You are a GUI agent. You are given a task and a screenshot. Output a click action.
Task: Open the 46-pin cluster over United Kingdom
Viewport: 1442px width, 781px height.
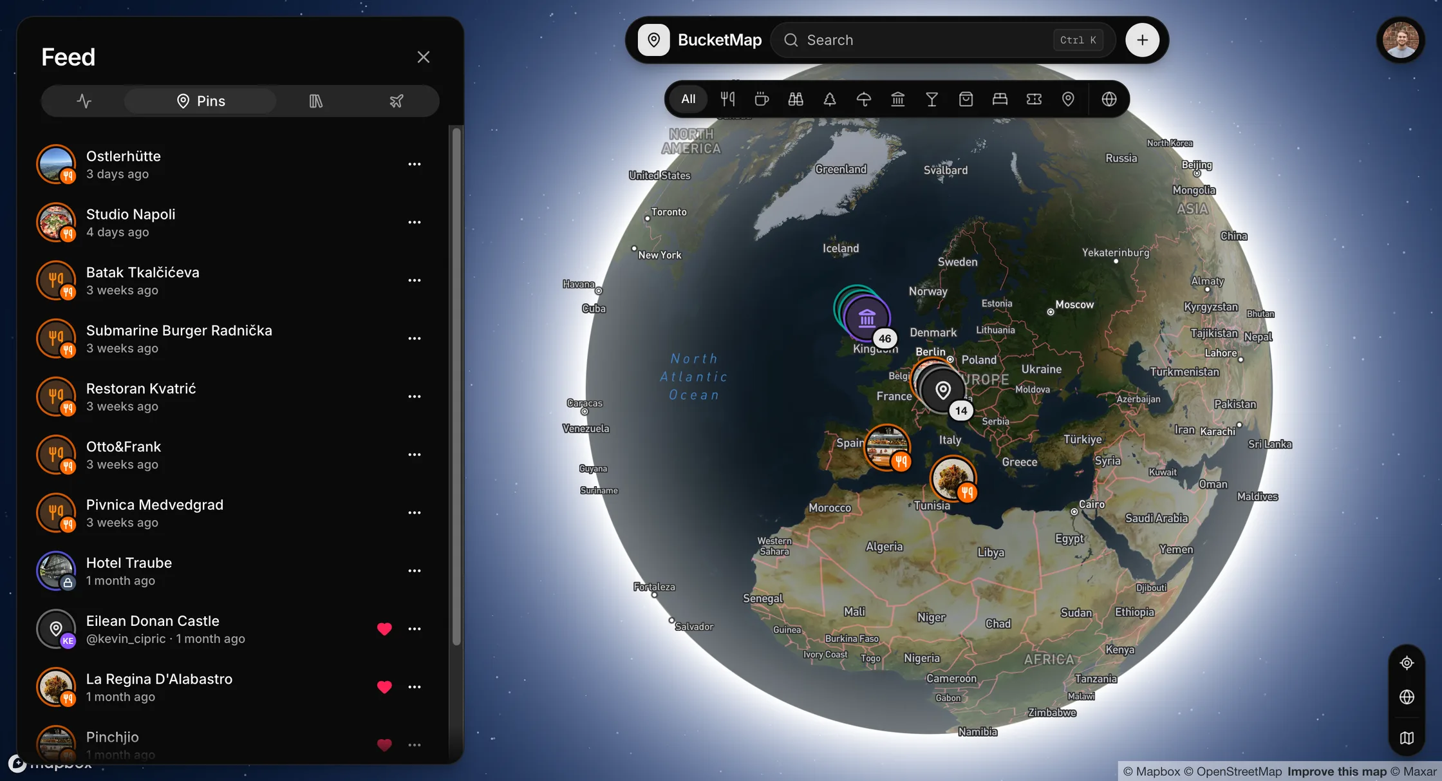click(866, 318)
